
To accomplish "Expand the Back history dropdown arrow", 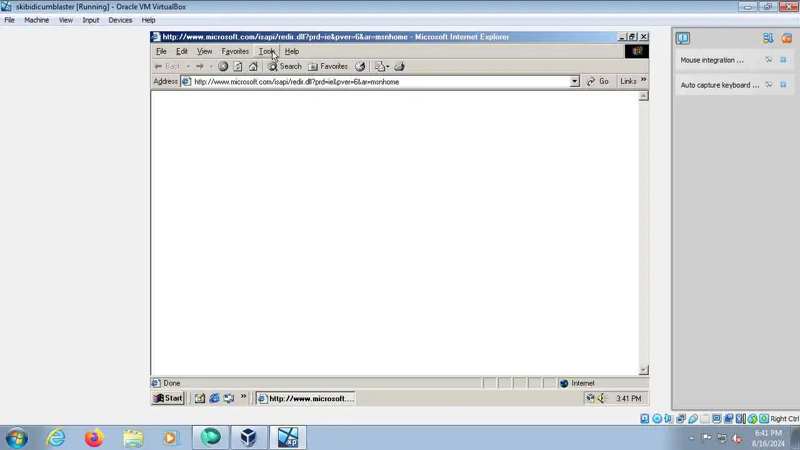I will 188,66.
